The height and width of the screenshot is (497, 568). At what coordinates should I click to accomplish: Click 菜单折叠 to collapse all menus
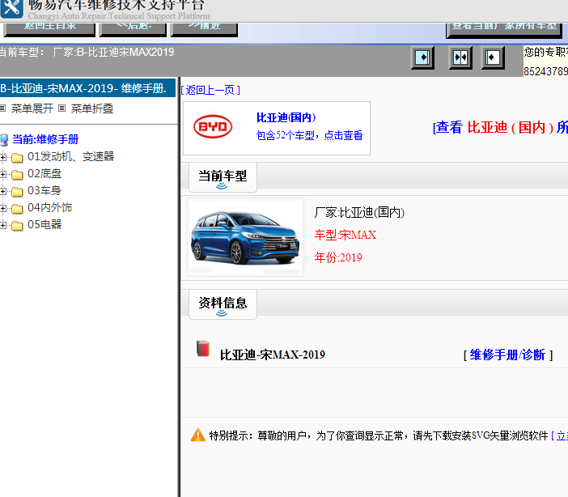pos(92,108)
